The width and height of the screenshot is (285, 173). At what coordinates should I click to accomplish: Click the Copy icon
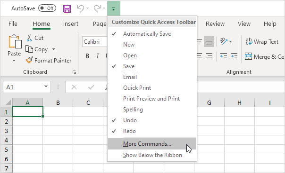[x=29, y=49]
